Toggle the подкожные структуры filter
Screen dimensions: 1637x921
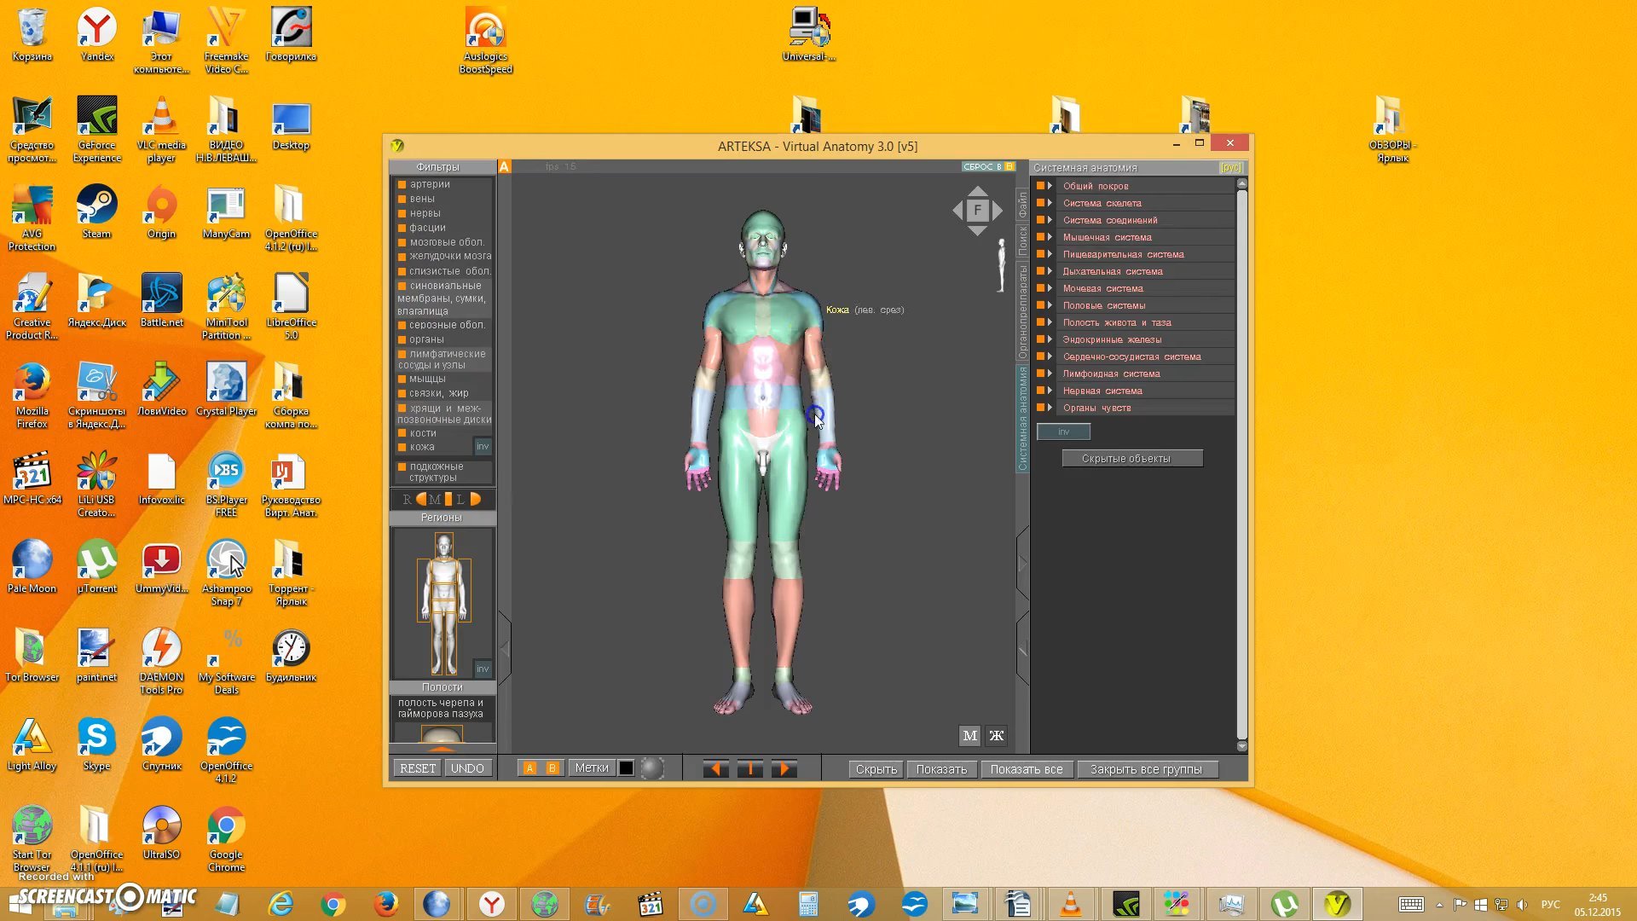402,466
